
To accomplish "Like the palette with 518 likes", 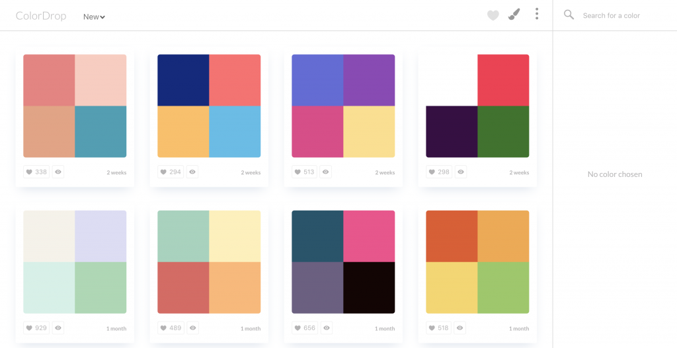I will (439, 328).
